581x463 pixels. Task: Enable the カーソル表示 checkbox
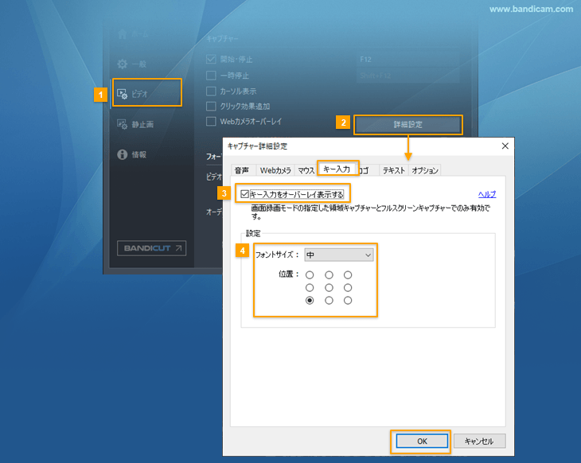click(211, 91)
